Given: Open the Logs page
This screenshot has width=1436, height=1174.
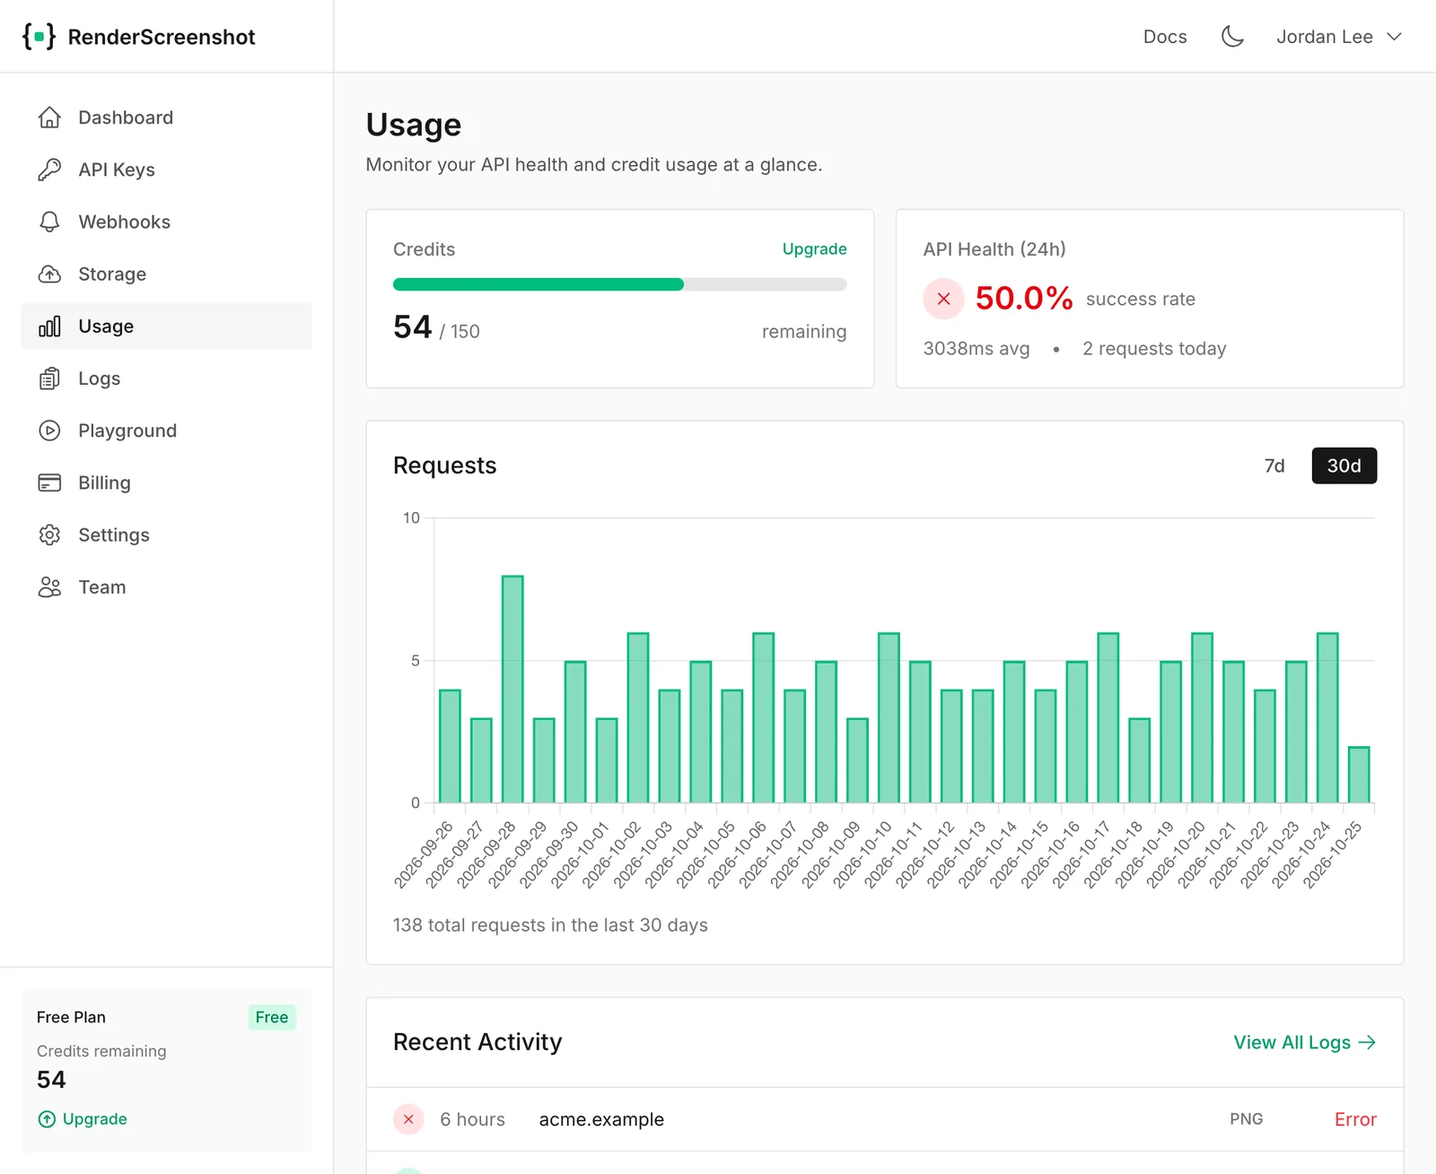Looking at the screenshot, I should click(x=166, y=378).
